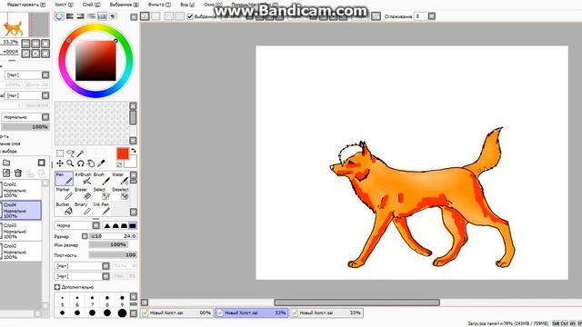
Task: Adjust layer opacity 100% slider
Action: click(25, 127)
